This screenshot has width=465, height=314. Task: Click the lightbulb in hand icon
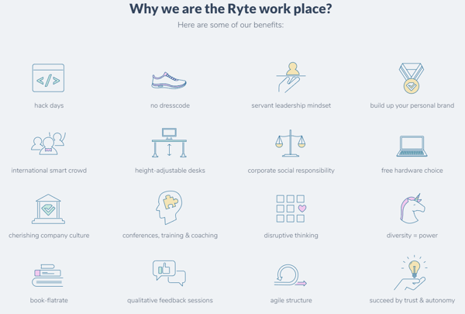point(411,272)
